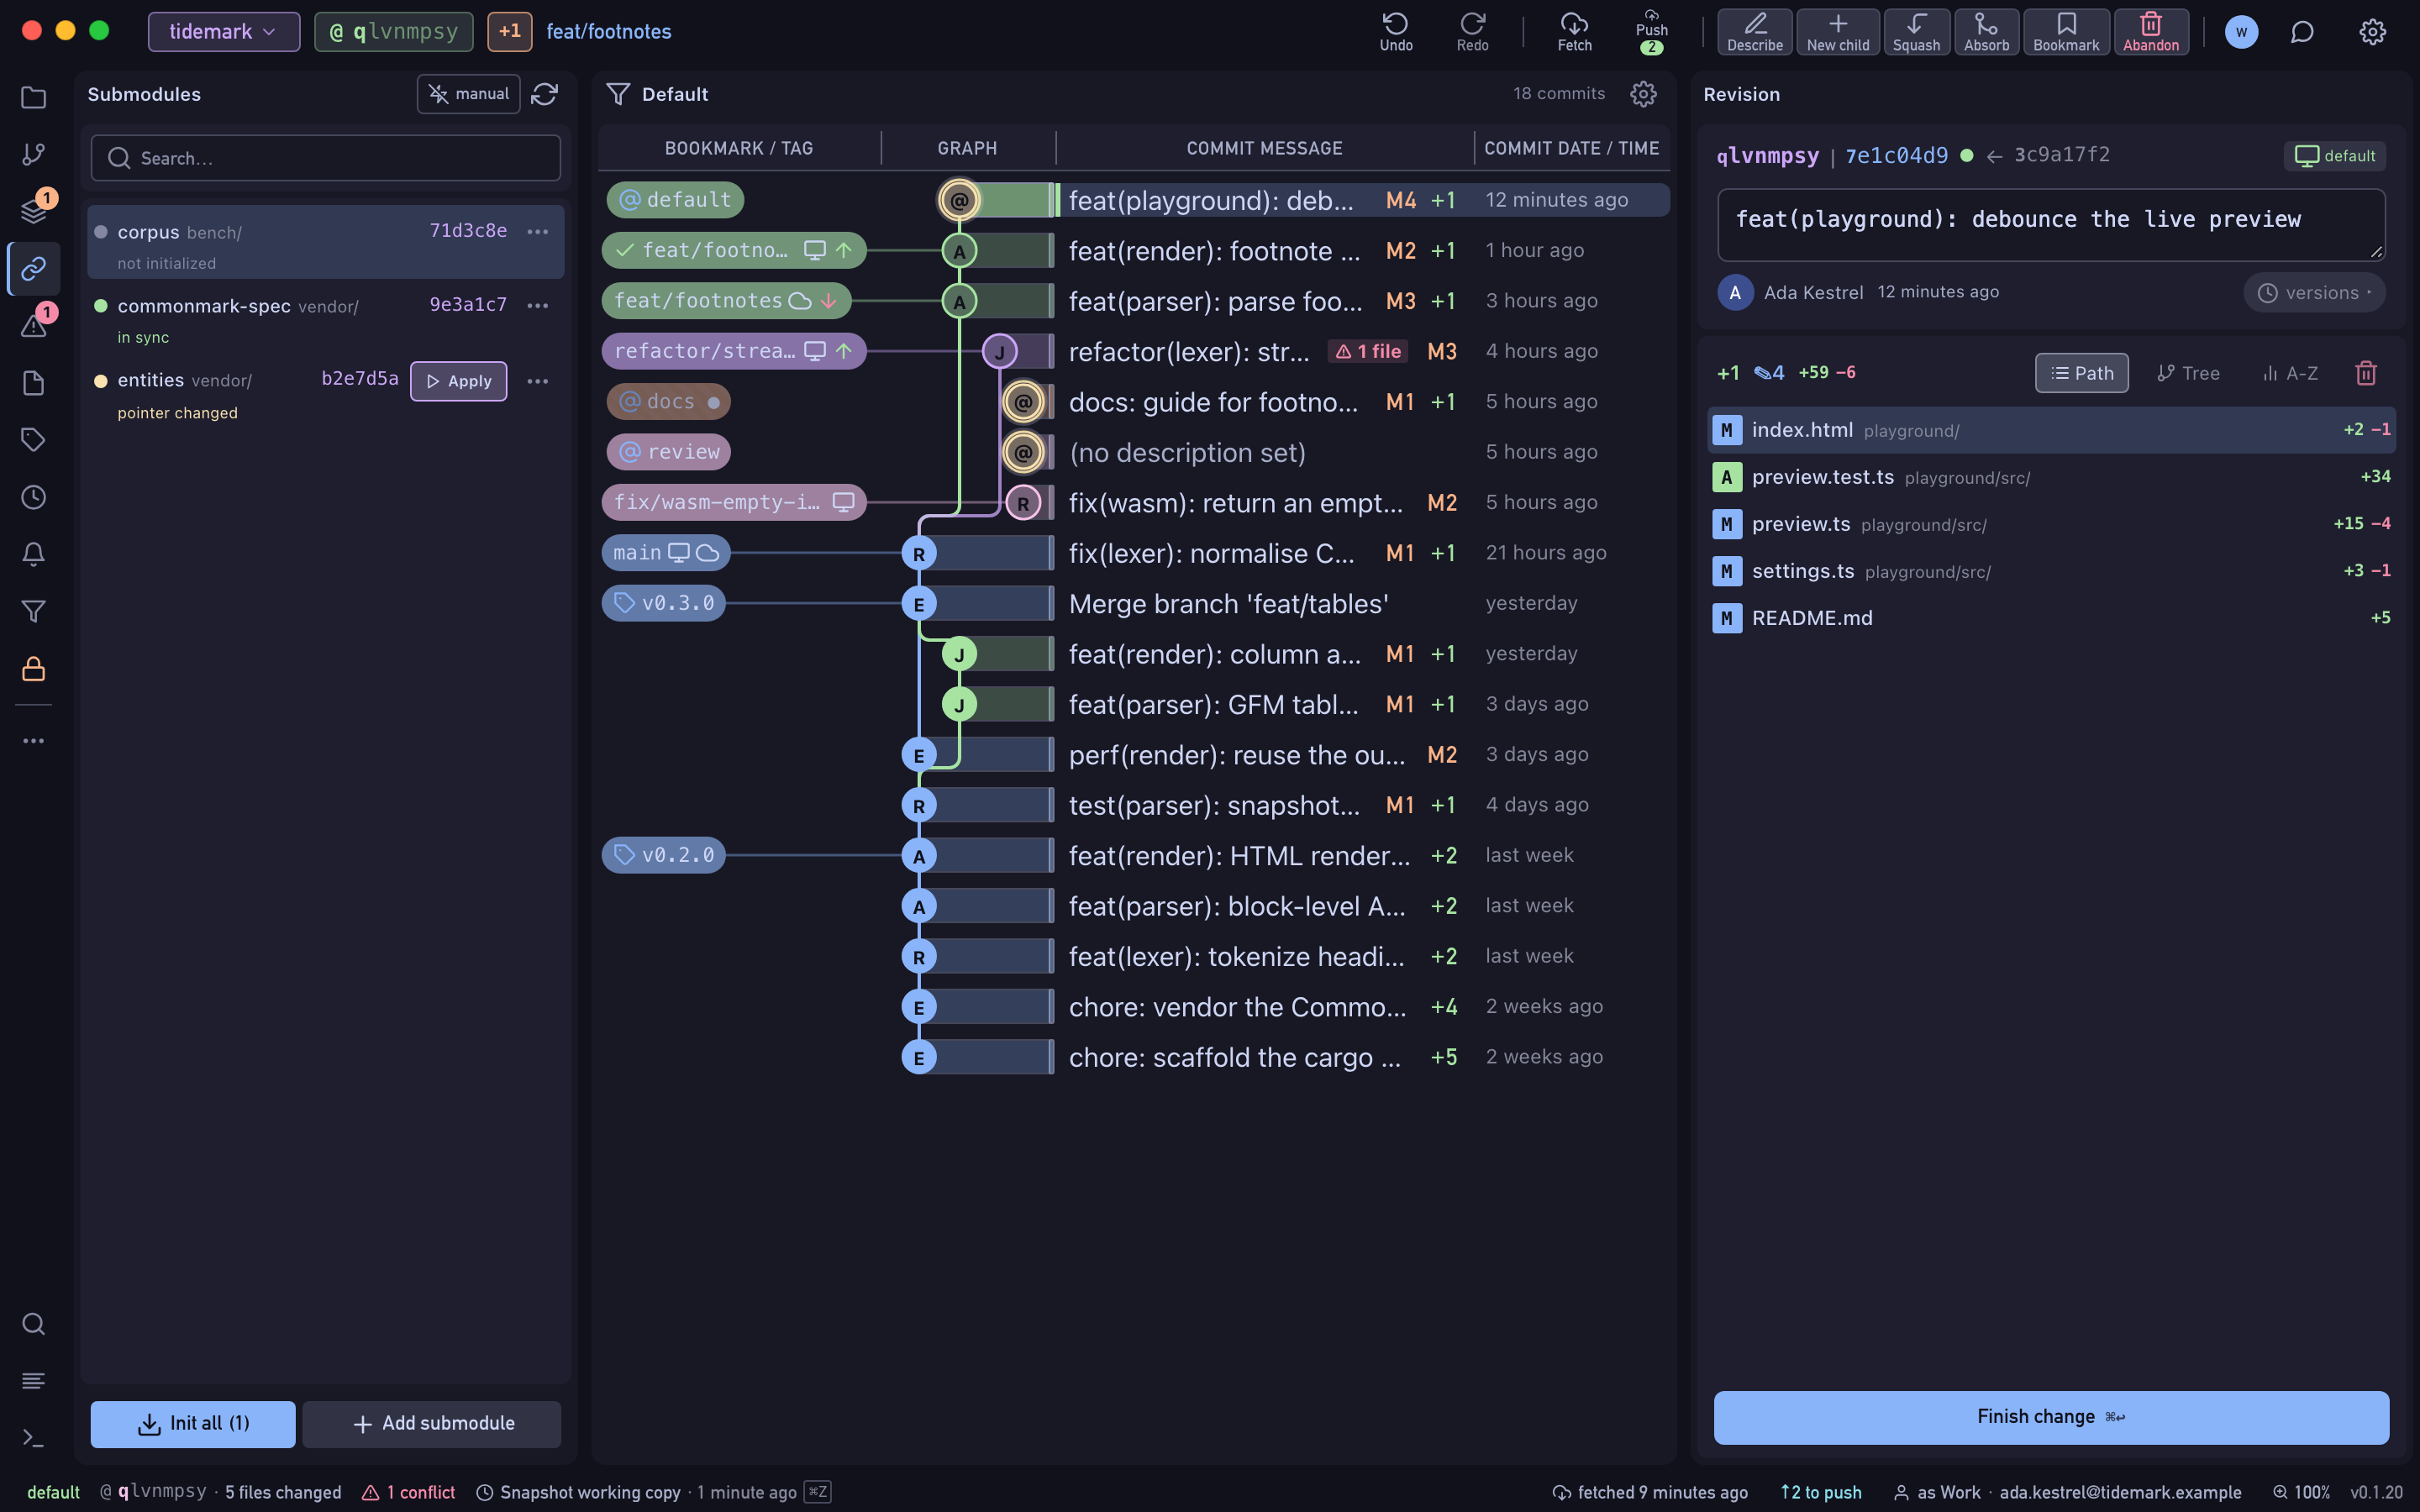Open the user avatar W menu
The height and width of the screenshot is (1512, 2420).
click(x=2241, y=32)
